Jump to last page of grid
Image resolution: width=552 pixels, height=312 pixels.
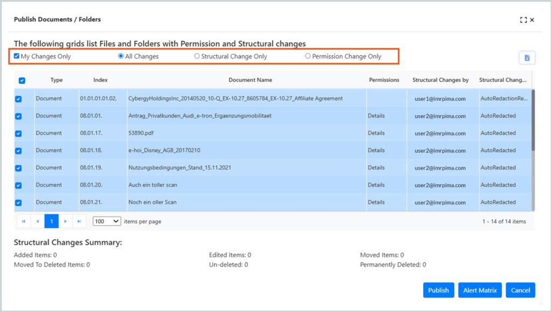click(80, 221)
